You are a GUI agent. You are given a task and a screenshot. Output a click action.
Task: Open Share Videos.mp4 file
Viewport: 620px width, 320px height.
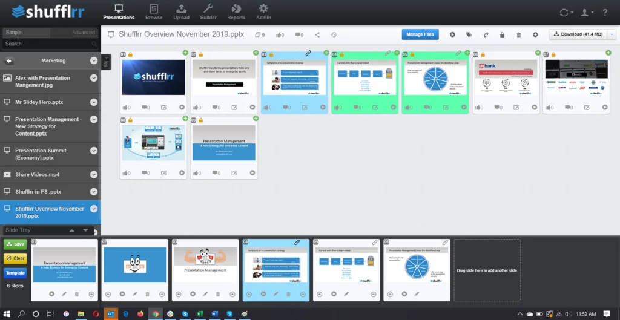coord(37,175)
